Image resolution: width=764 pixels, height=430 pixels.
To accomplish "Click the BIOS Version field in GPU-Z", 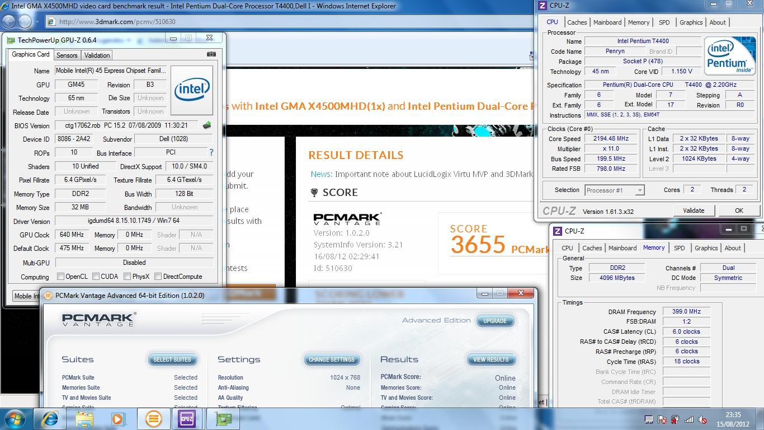I will [x=127, y=125].
